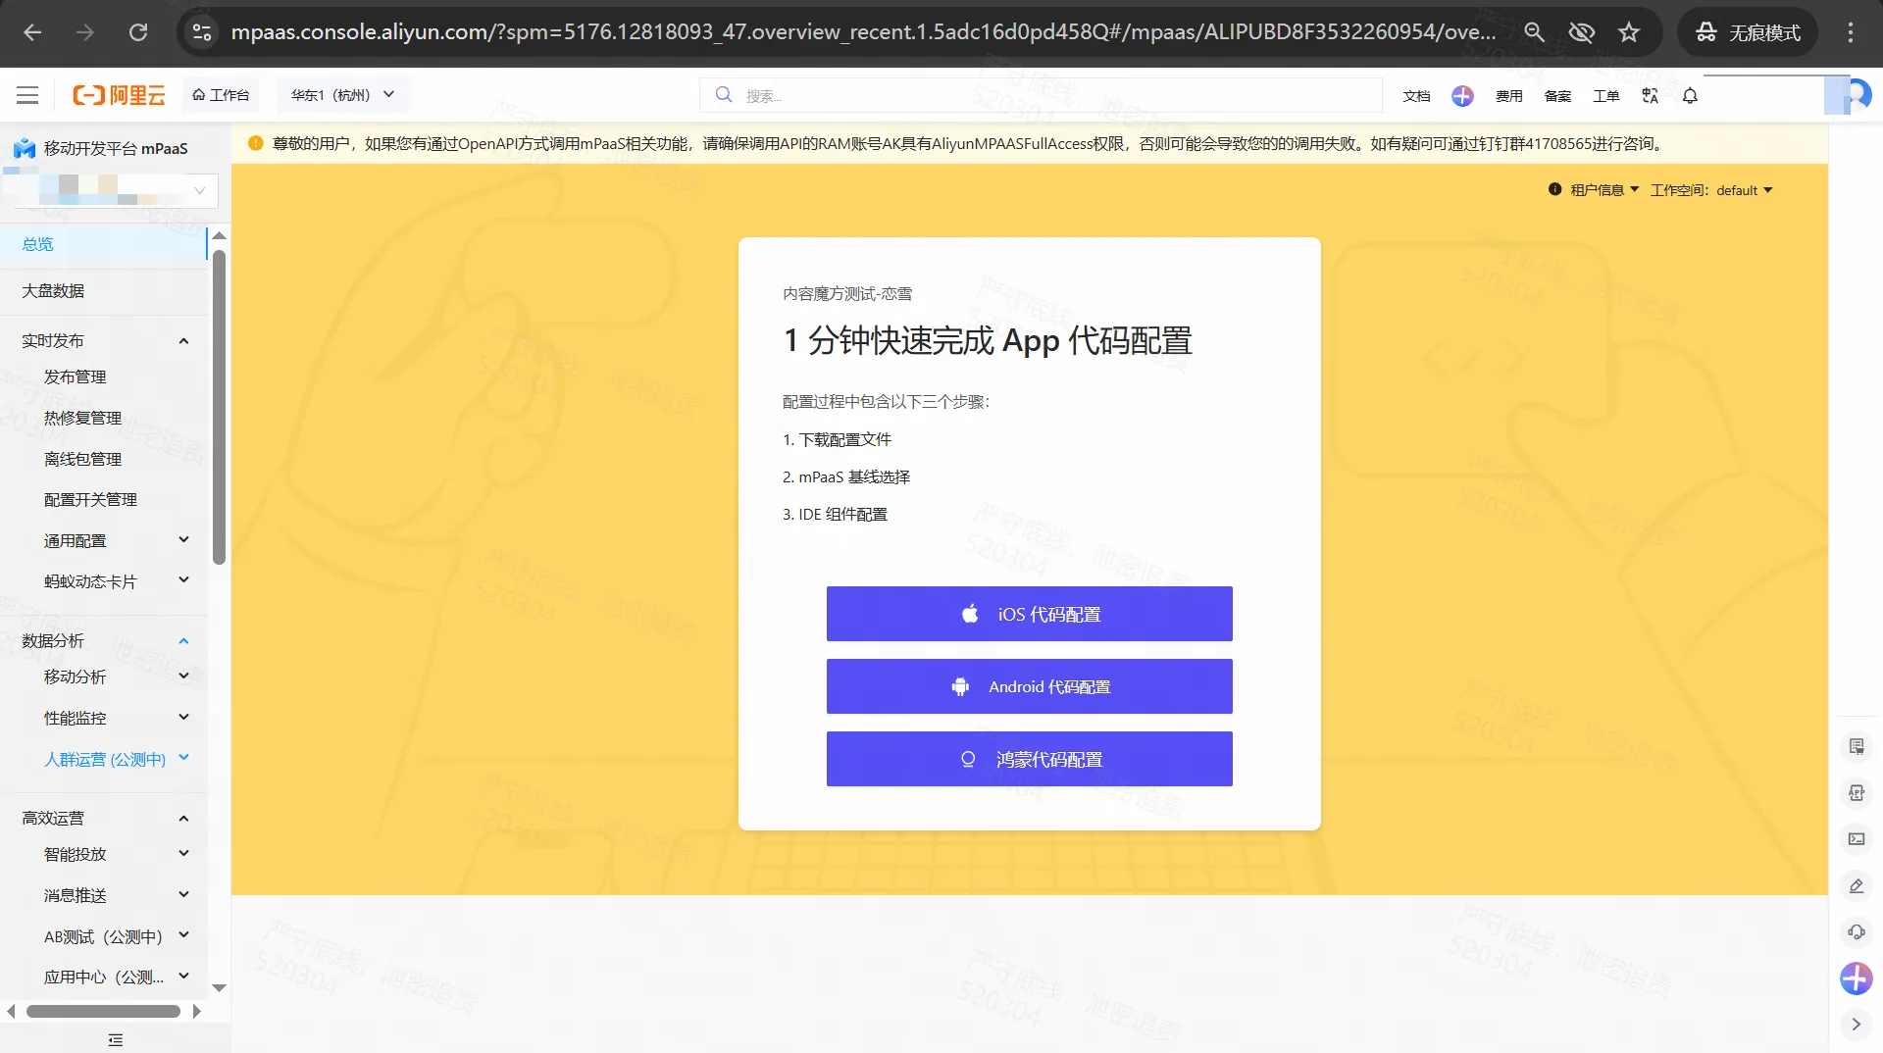Click the sidebar vertical scrollbar up arrow
This screenshot has height=1053, width=1883.
(219, 235)
